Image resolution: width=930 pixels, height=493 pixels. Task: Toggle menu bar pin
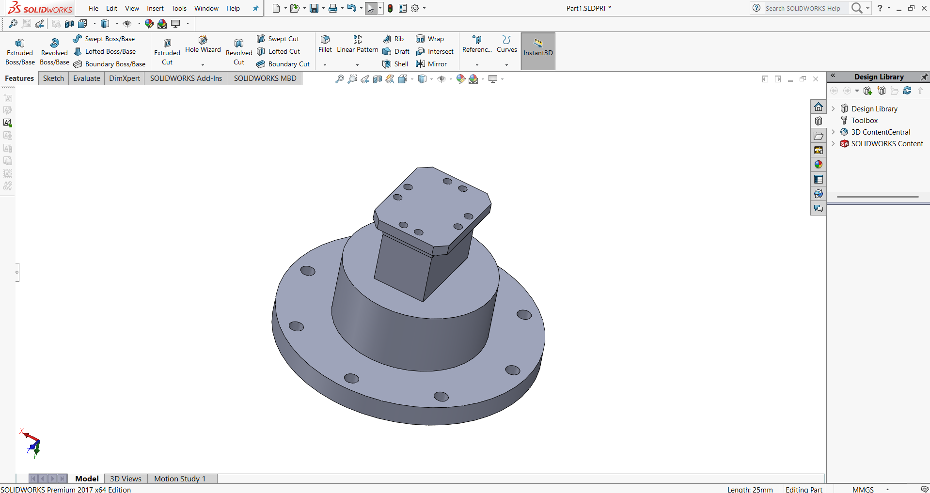256,8
